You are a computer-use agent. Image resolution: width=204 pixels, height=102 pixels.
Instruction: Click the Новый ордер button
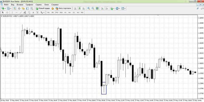tap(43, 8)
